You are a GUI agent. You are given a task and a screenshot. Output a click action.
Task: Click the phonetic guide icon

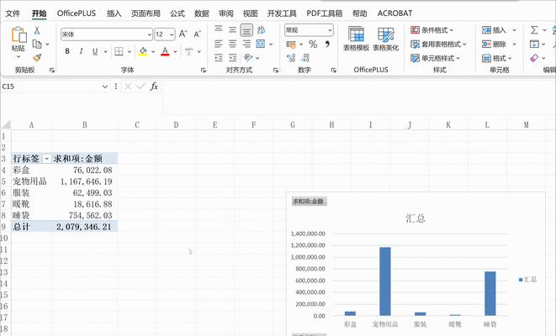pyautogui.click(x=188, y=52)
